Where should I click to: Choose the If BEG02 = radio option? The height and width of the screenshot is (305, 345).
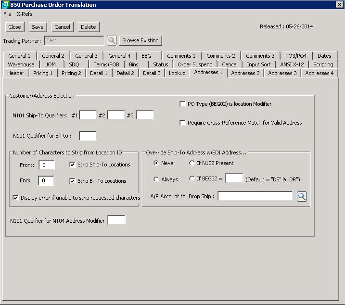tap(192, 179)
